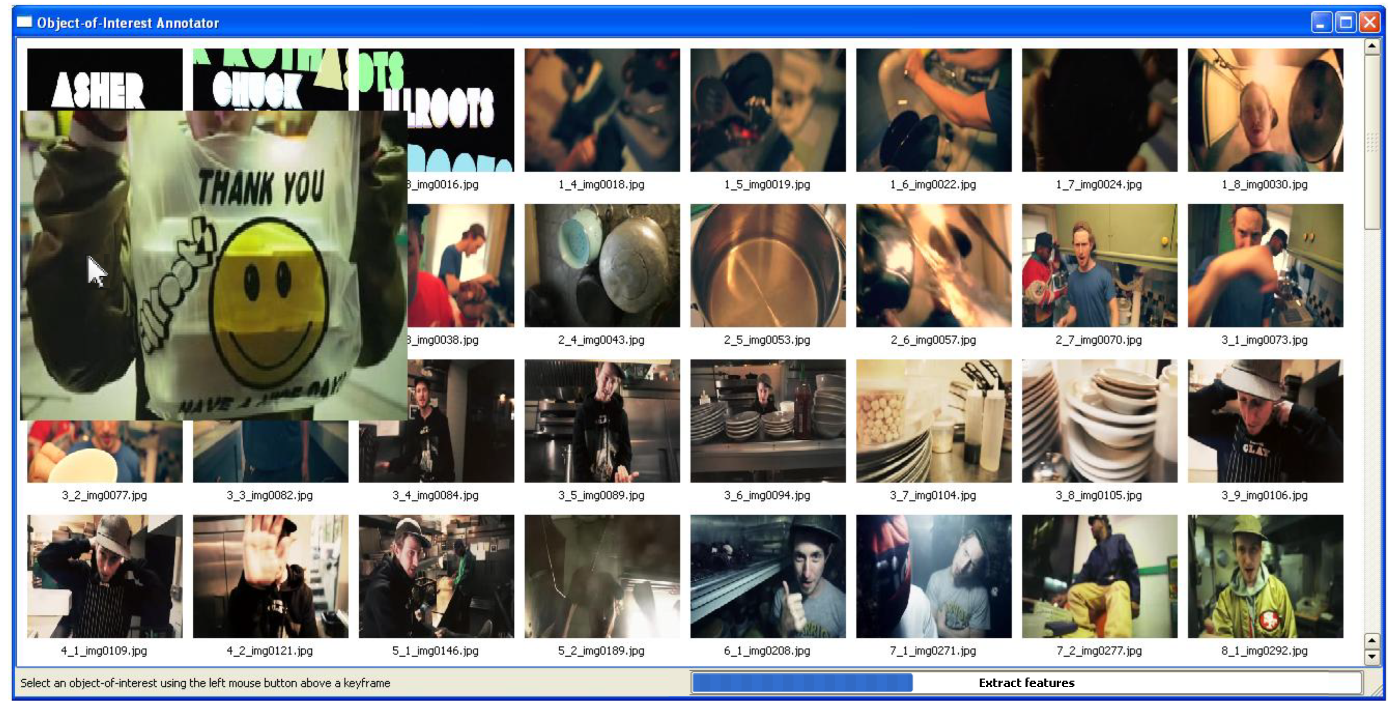
Task: Click the lowest scrollbar down arrow
Action: pyautogui.click(x=1371, y=657)
